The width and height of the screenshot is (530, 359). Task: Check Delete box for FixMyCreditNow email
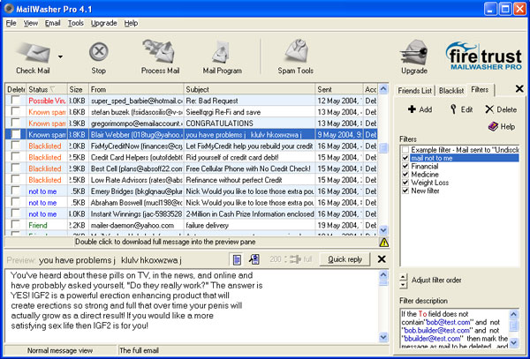click(15, 146)
